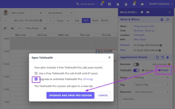
Task: Cancel the Open Telehealth dialog
Action: pos(103,95)
